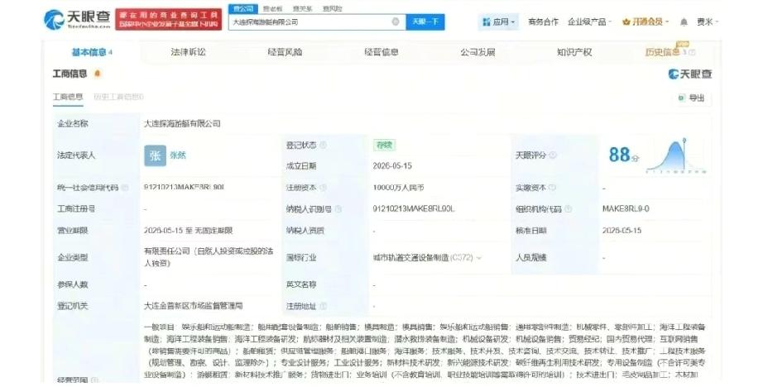The image size is (763, 387).
Task: Click the organization code MAKE8RL9-0
Action: tap(626, 209)
